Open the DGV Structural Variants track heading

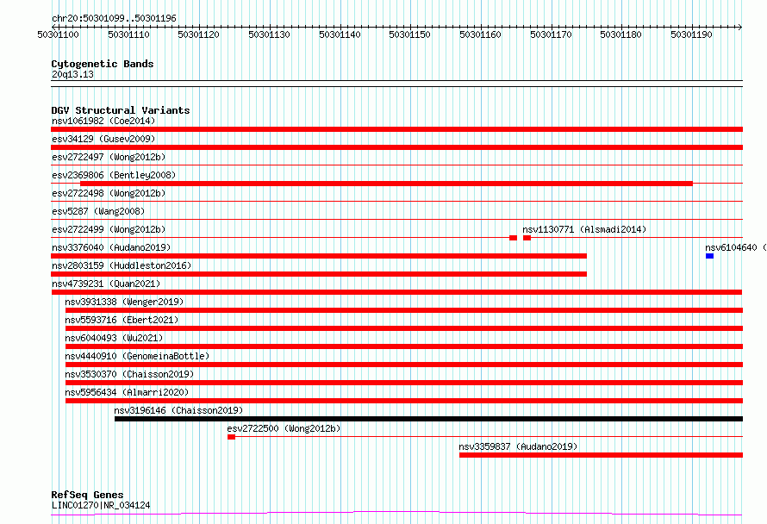click(121, 110)
